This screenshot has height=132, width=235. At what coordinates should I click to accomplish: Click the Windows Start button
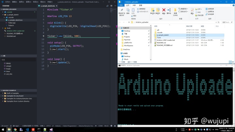click(x=3, y=130)
